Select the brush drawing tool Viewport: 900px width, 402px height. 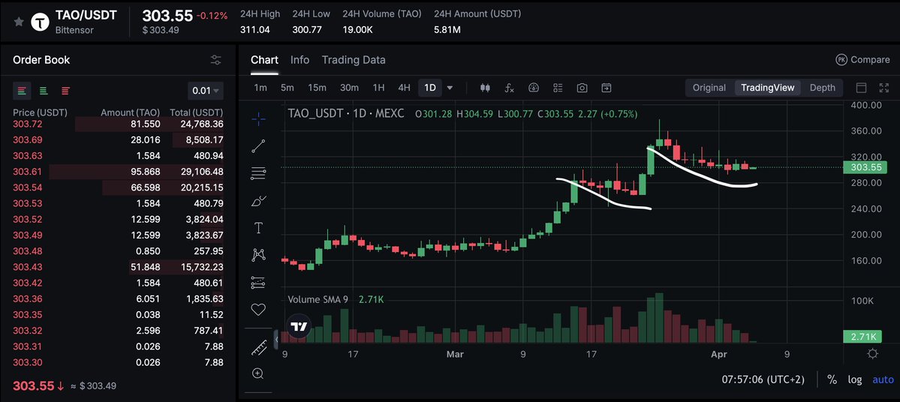[x=258, y=201]
